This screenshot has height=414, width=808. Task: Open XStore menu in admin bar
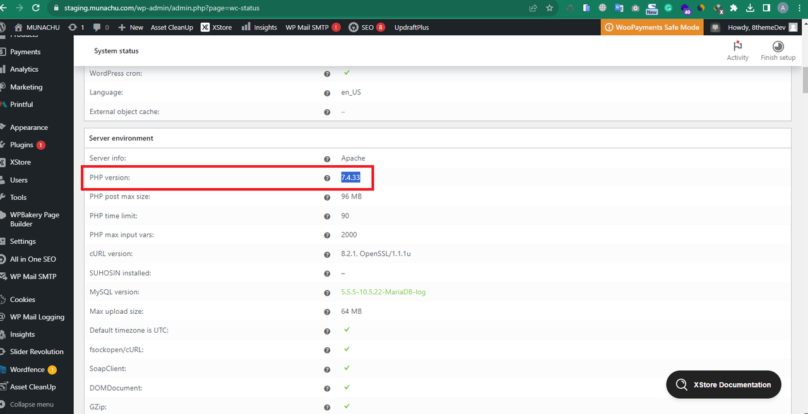tap(217, 27)
